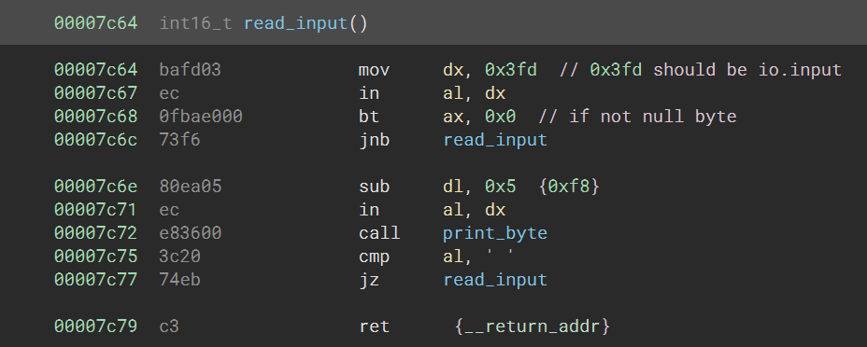Screen dimensions: 867x347
Task: Click address 00007c77
Action: pos(95,279)
